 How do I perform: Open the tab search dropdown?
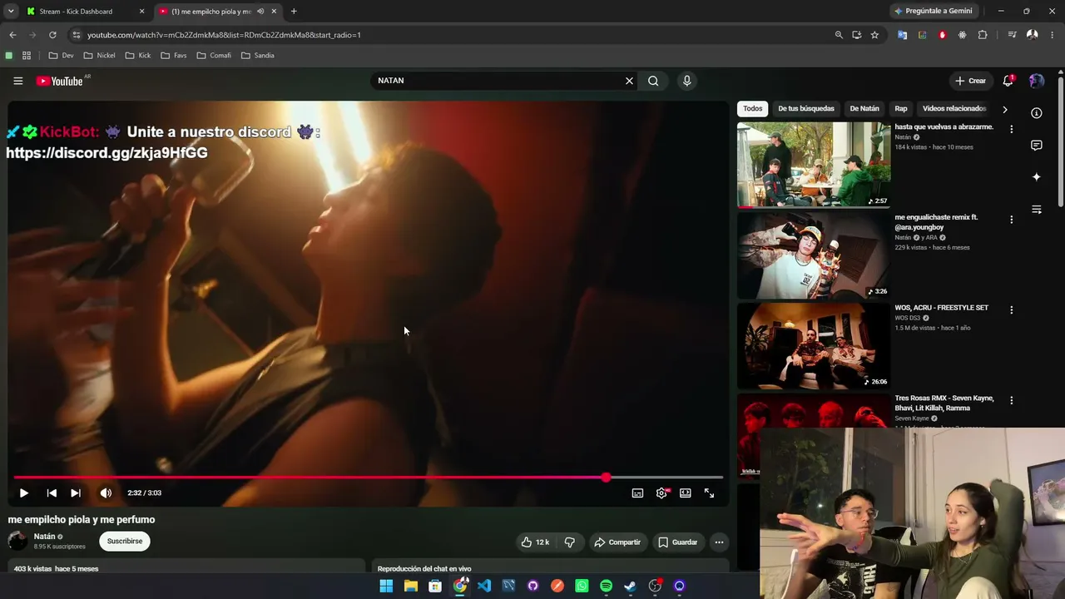(11, 12)
